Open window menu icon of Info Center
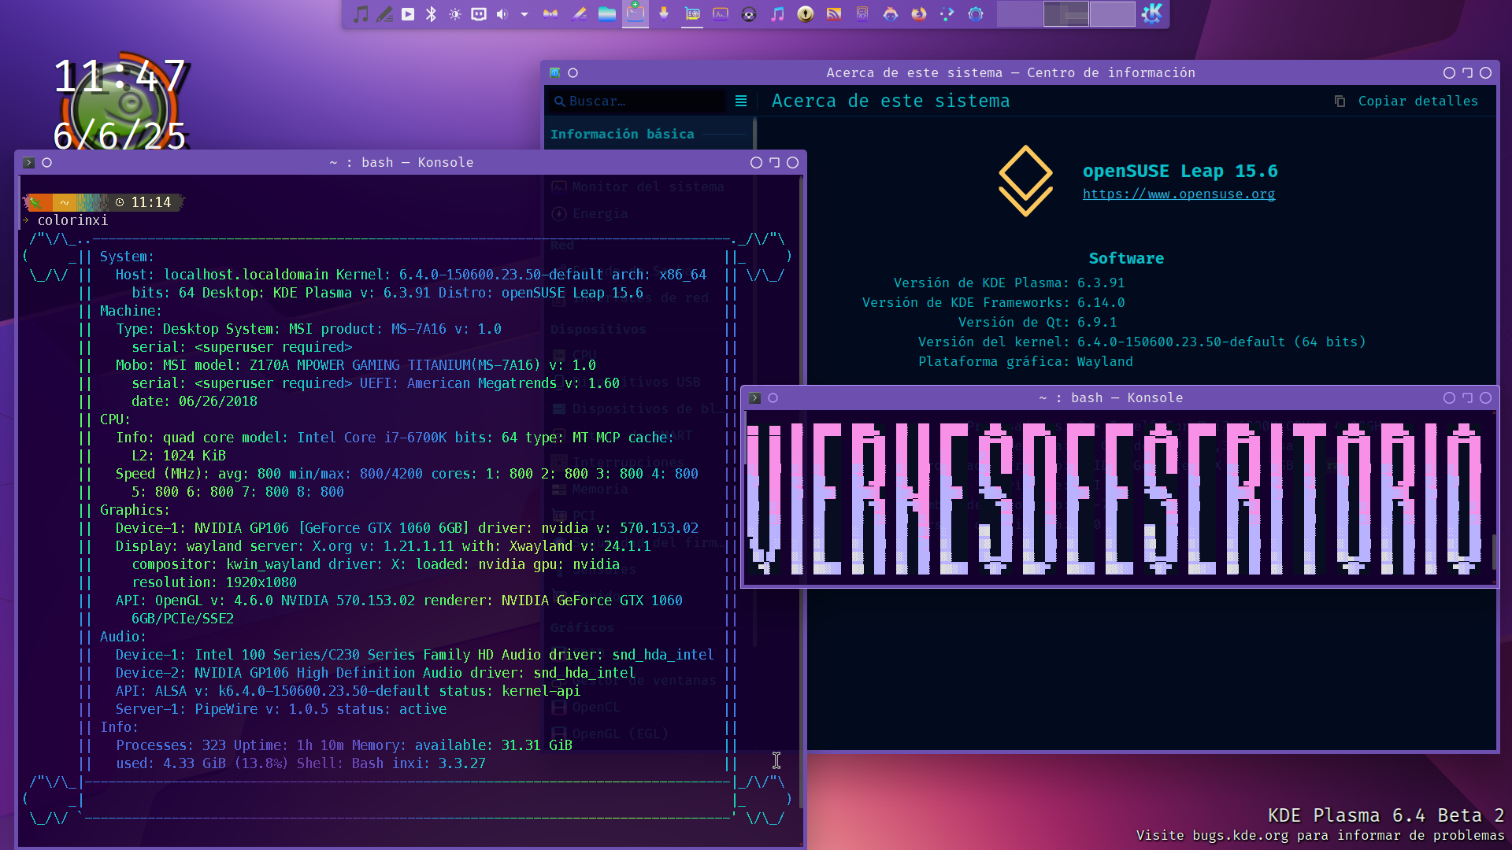Image resolution: width=1512 pixels, height=850 pixels. [x=555, y=73]
